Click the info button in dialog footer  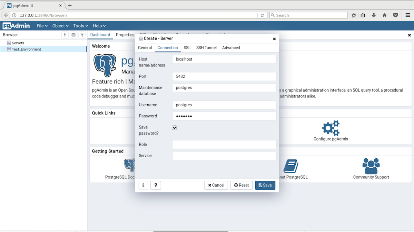(143, 185)
